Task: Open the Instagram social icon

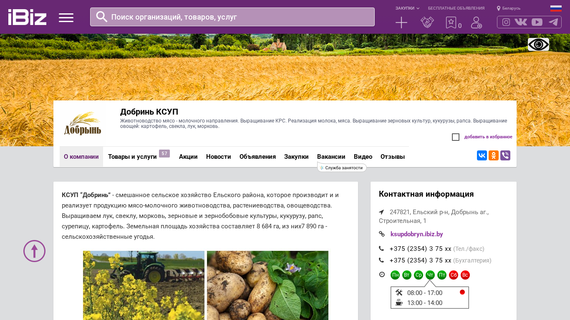Action: pos(506,22)
